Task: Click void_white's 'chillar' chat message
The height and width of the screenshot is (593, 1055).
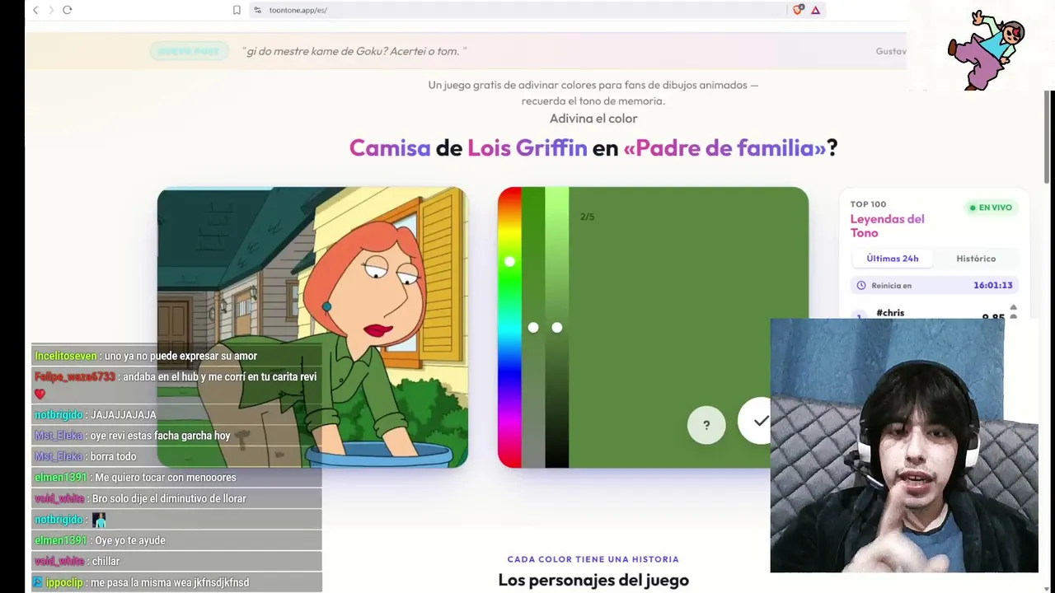Action: [x=176, y=561]
